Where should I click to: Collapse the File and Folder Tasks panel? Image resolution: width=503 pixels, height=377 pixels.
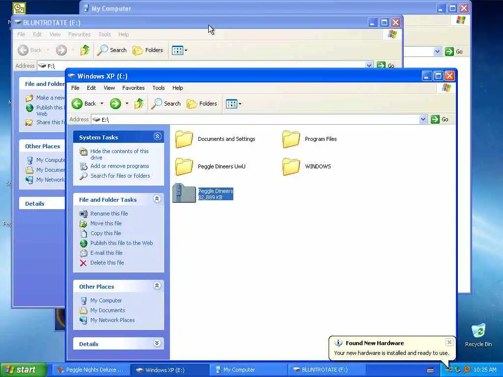157,199
